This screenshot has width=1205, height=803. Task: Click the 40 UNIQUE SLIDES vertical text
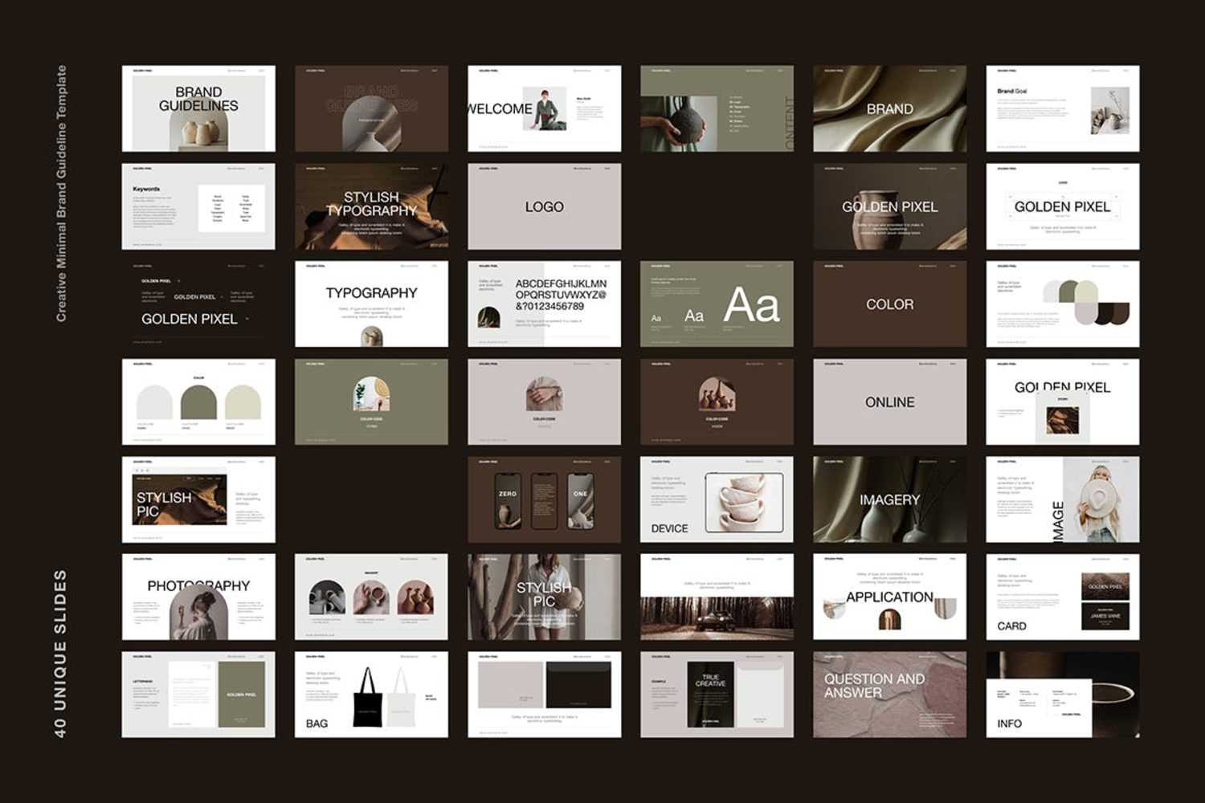tap(60, 654)
